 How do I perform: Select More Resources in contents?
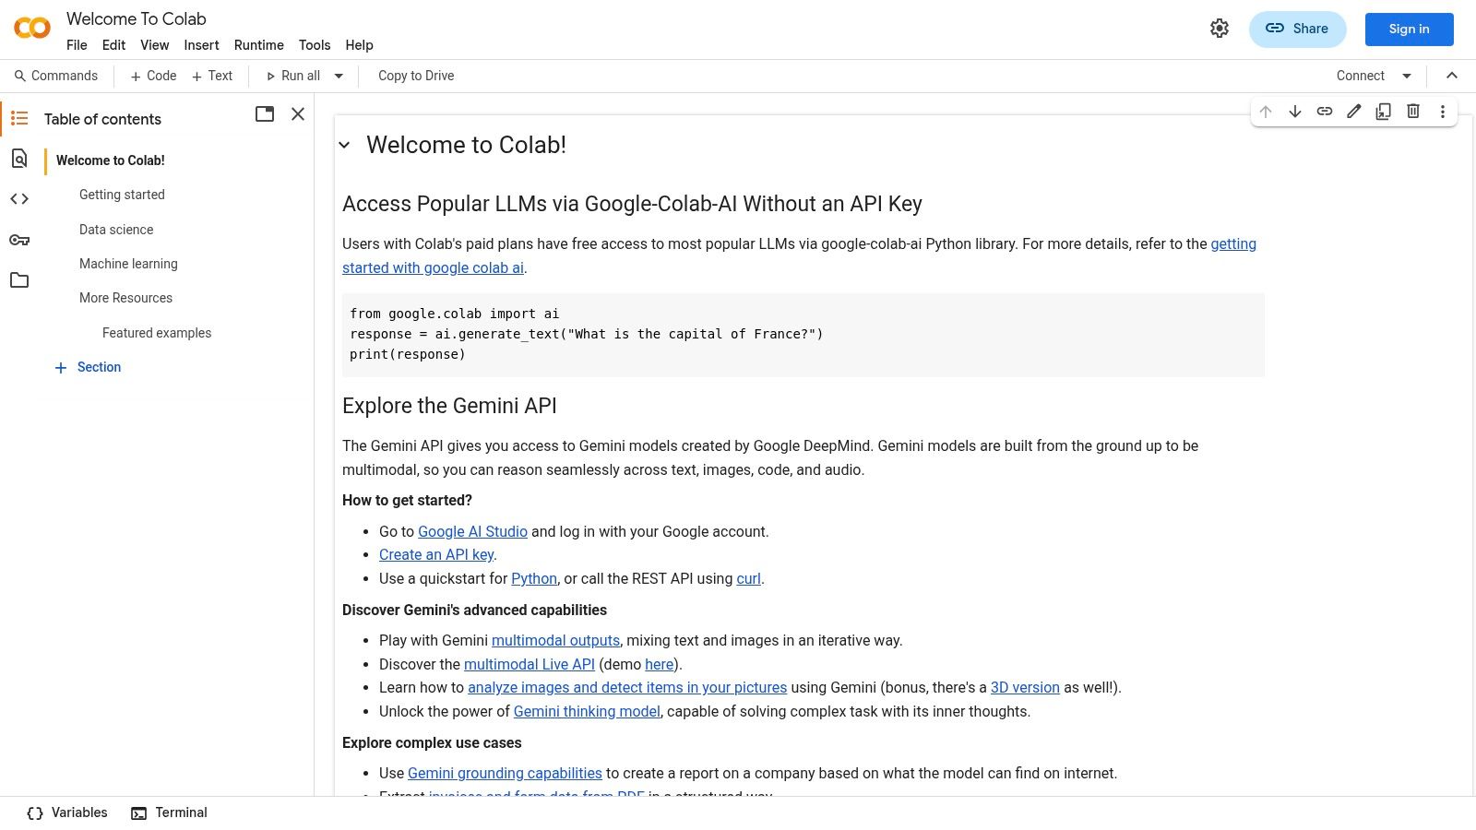(x=125, y=298)
